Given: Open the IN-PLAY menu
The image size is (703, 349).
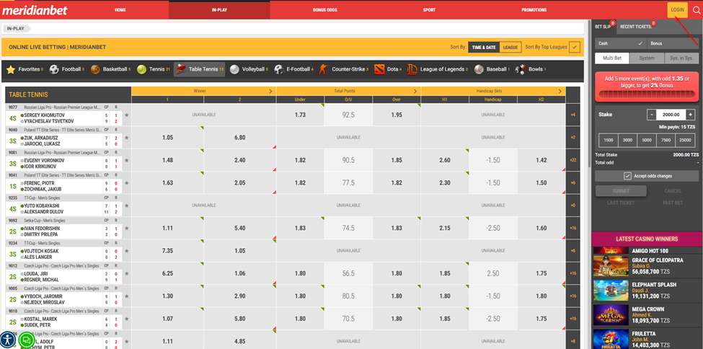Looking at the screenshot, I should click(220, 10).
